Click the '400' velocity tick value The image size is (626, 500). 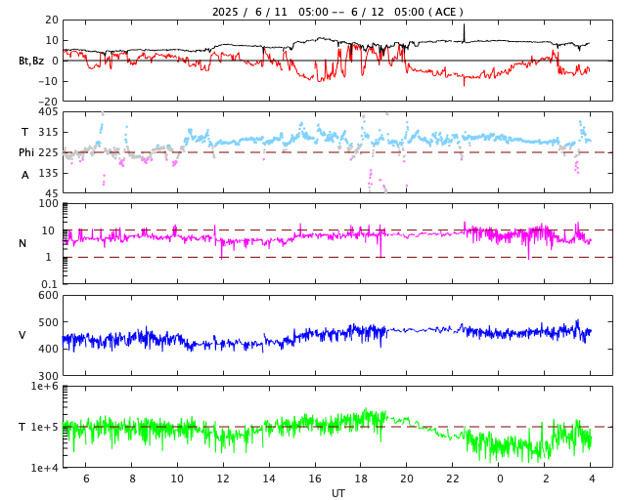click(x=48, y=349)
